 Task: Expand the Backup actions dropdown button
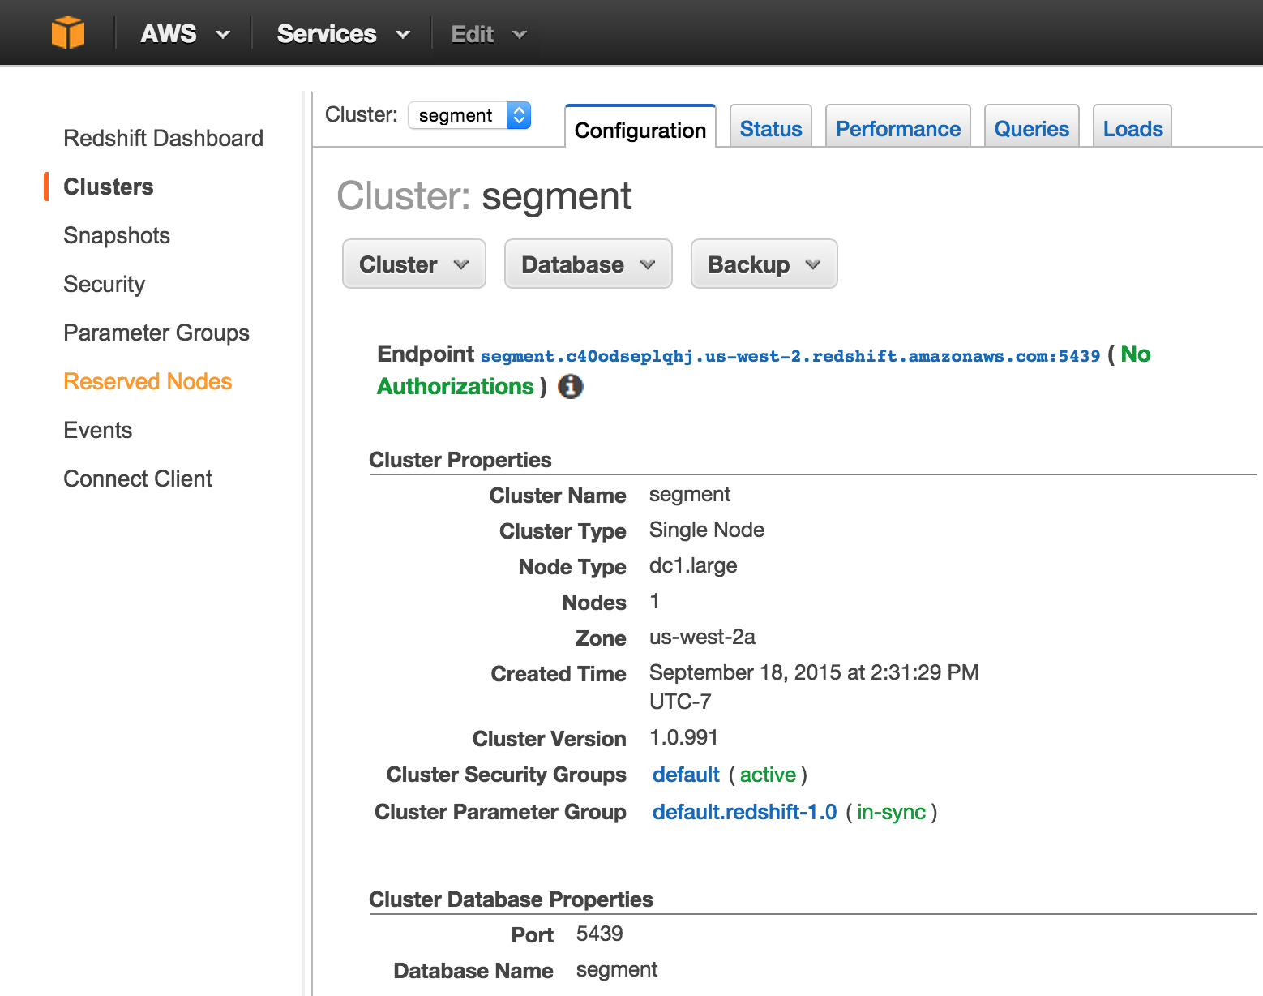764,264
